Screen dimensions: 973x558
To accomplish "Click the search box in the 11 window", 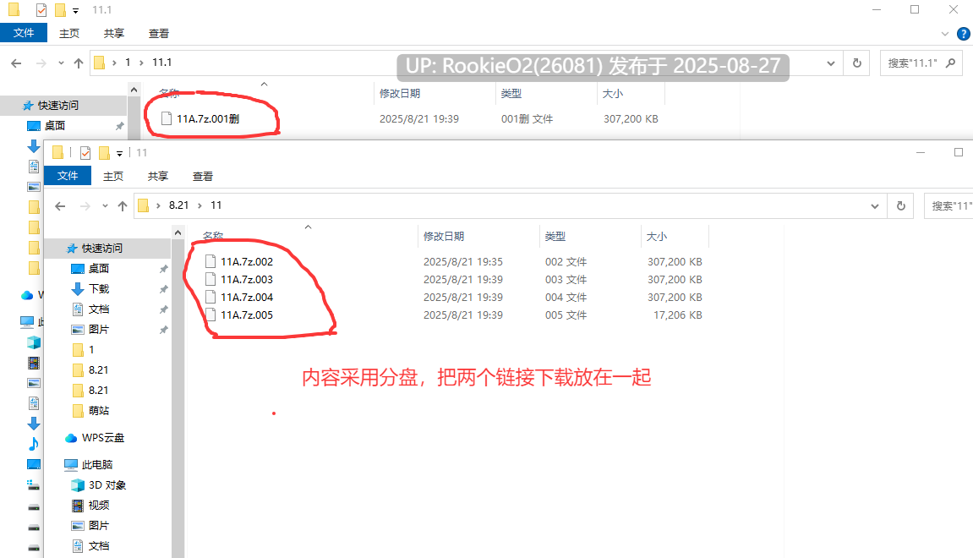I will 949,206.
